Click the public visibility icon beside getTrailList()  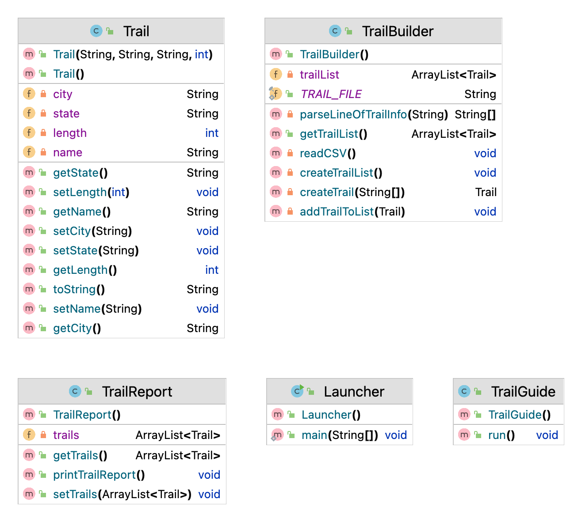(x=290, y=133)
